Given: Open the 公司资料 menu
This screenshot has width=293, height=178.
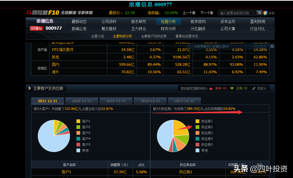Looking at the screenshot, I should click(x=109, y=22).
